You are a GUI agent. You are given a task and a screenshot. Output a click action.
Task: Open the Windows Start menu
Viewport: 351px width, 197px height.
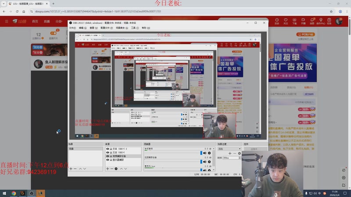coord(4,193)
